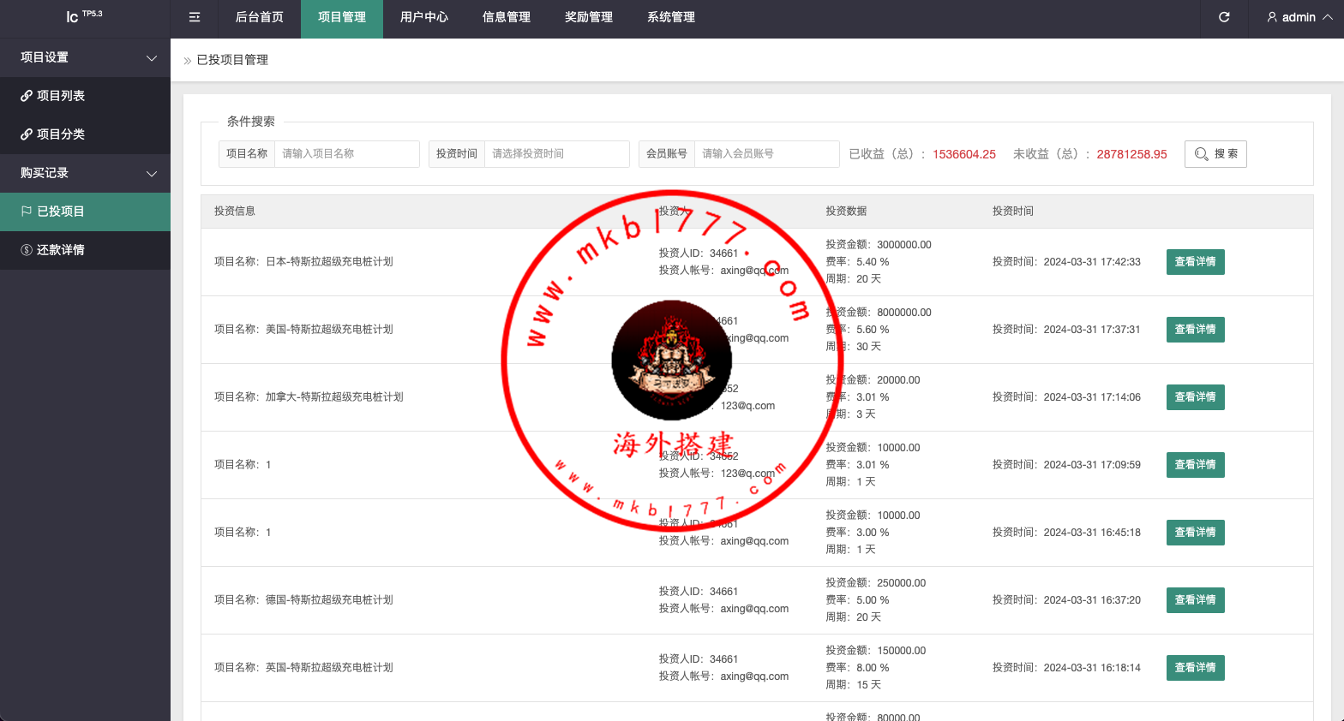
Task: Open the 奖励管理 top menu
Action: 589,17
